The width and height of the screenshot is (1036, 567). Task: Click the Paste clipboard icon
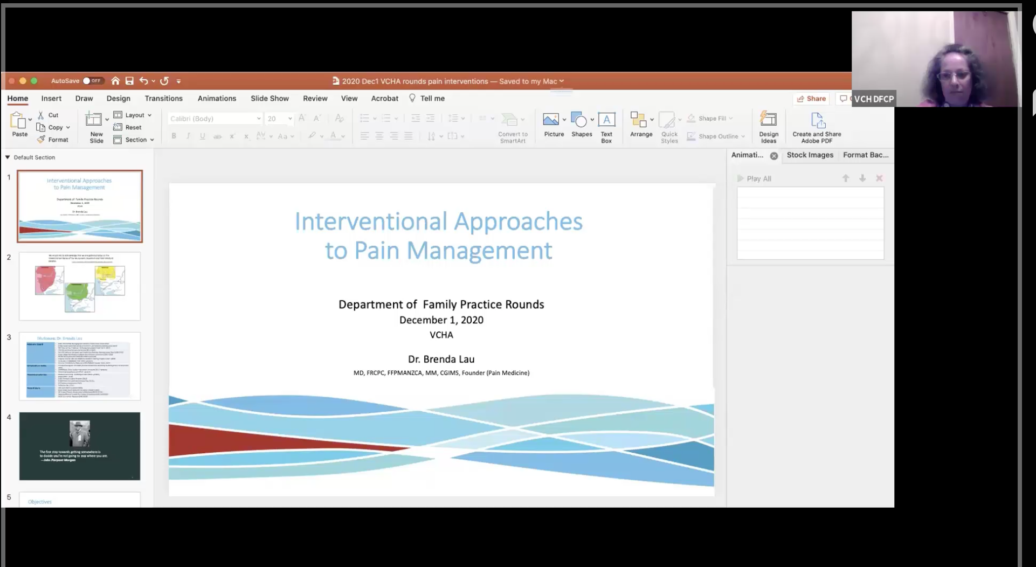[19, 121]
